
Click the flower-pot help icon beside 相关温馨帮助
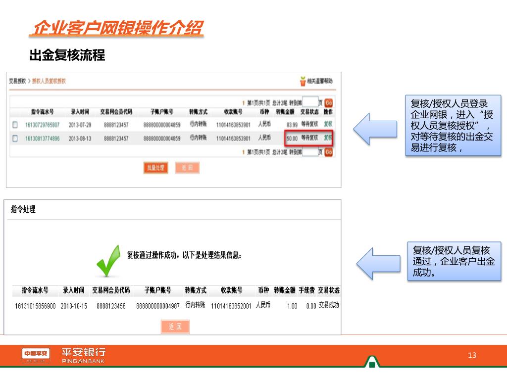[303, 81]
